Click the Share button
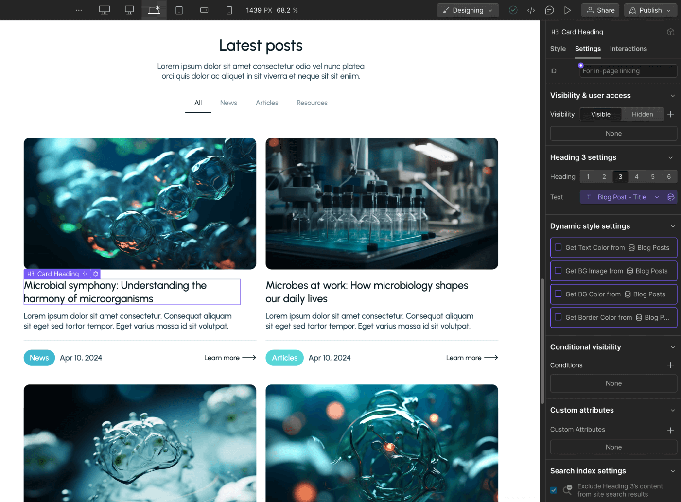The width and height of the screenshot is (681, 502). coord(600,10)
